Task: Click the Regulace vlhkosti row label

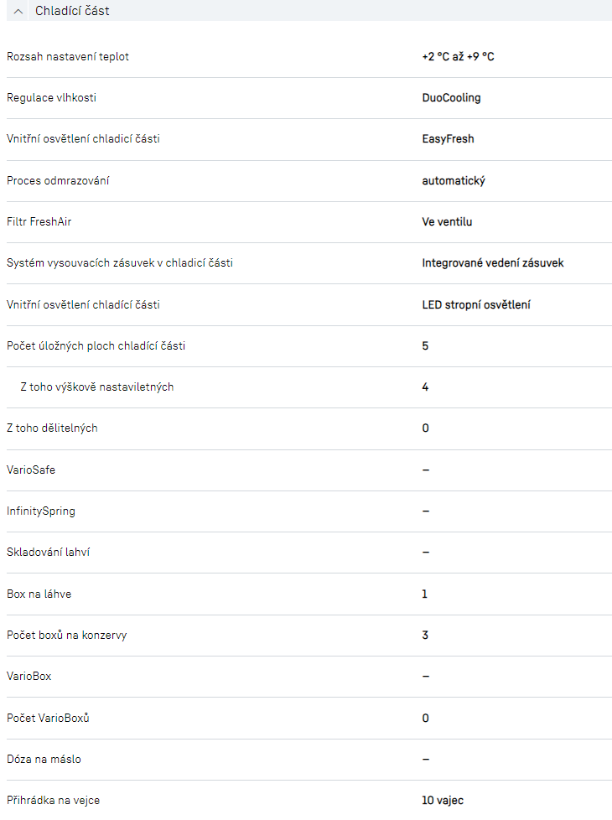Action: point(51,98)
